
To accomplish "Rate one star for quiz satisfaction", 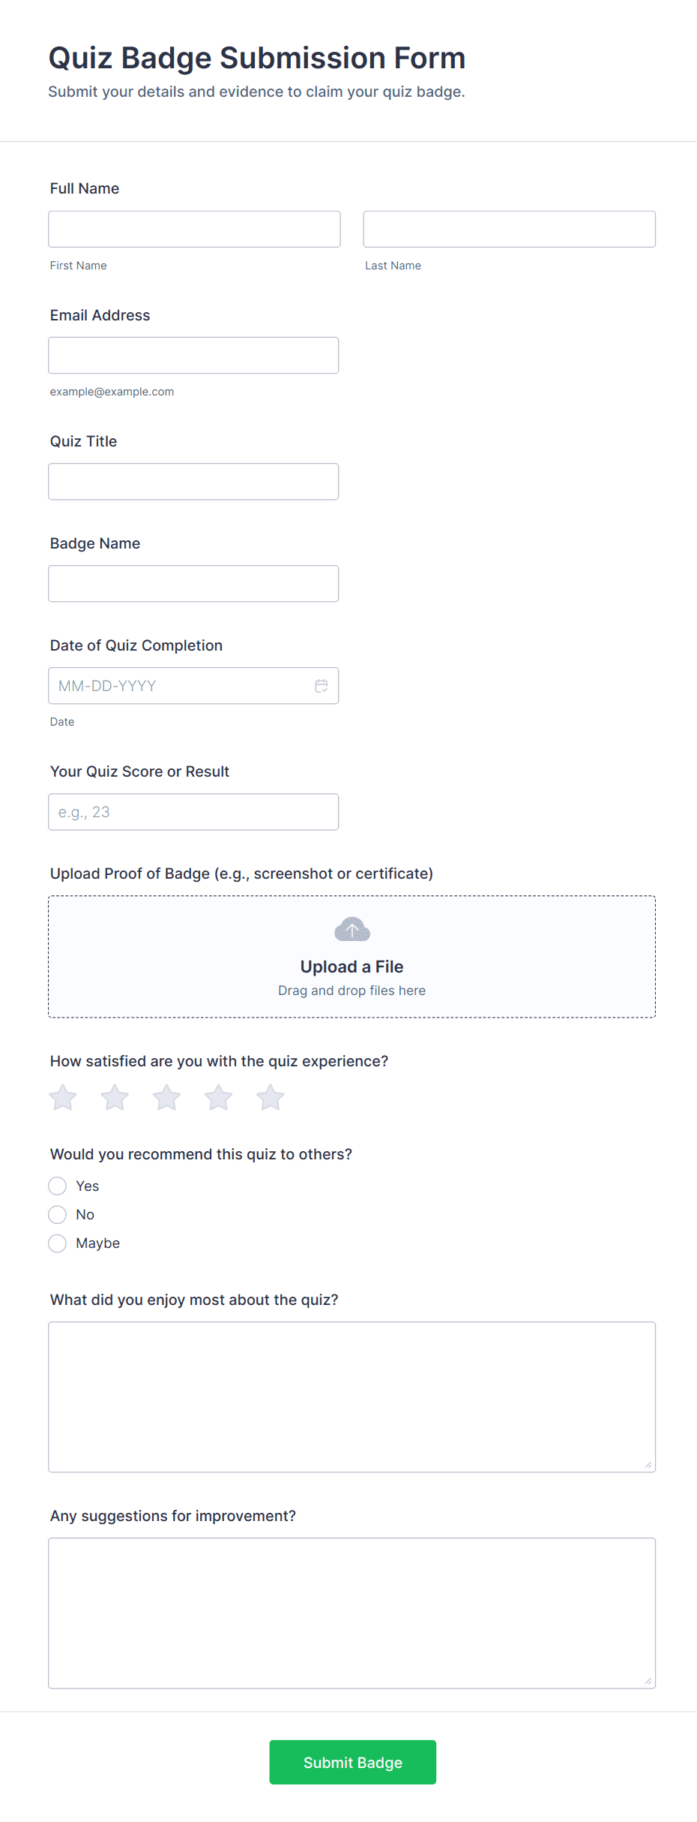I will click(63, 1098).
